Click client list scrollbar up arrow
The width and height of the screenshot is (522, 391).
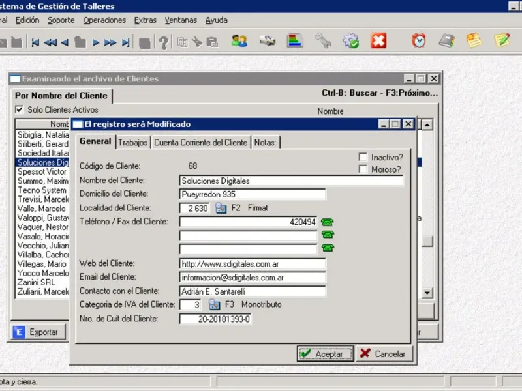[x=427, y=124]
